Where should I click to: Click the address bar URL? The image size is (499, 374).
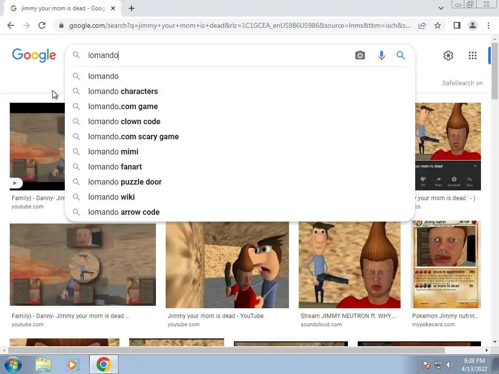239,25
